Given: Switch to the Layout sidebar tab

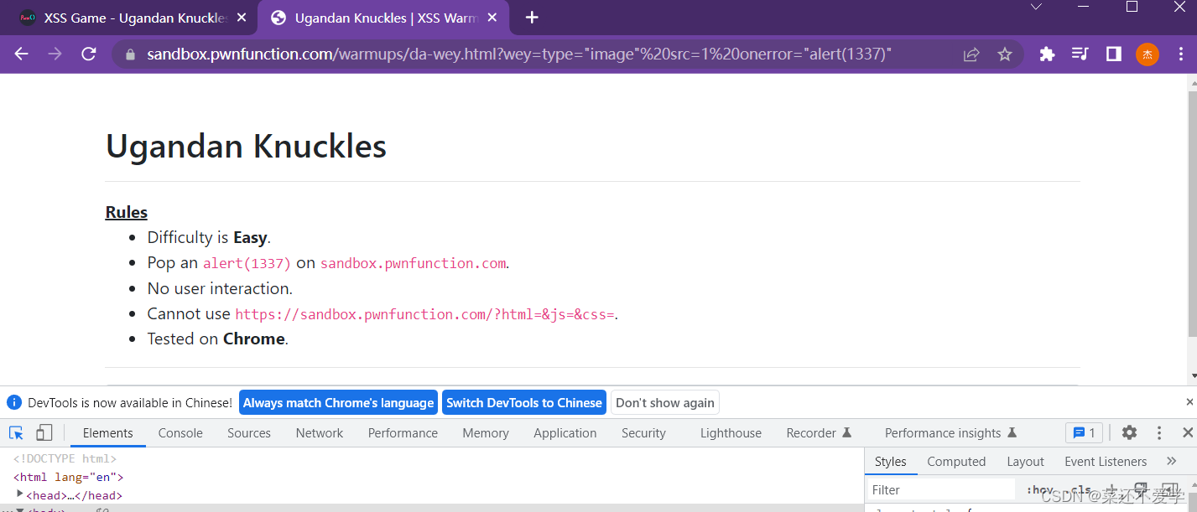Looking at the screenshot, I should click(1025, 462).
